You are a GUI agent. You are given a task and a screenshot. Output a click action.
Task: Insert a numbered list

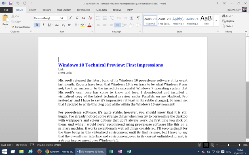click(x=105, y=18)
